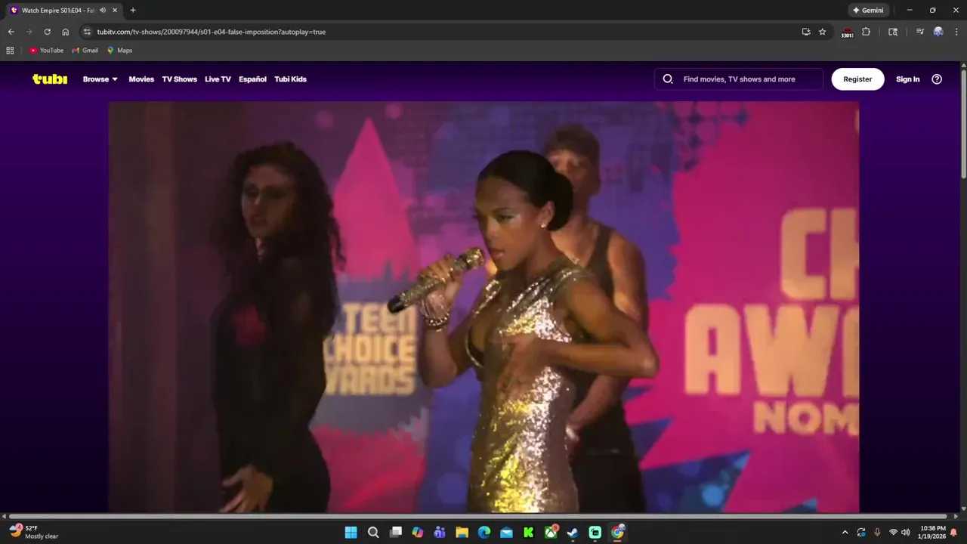This screenshot has width=967, height=544.
Task: Open Task View in taskbar
Action: [395, 533]
